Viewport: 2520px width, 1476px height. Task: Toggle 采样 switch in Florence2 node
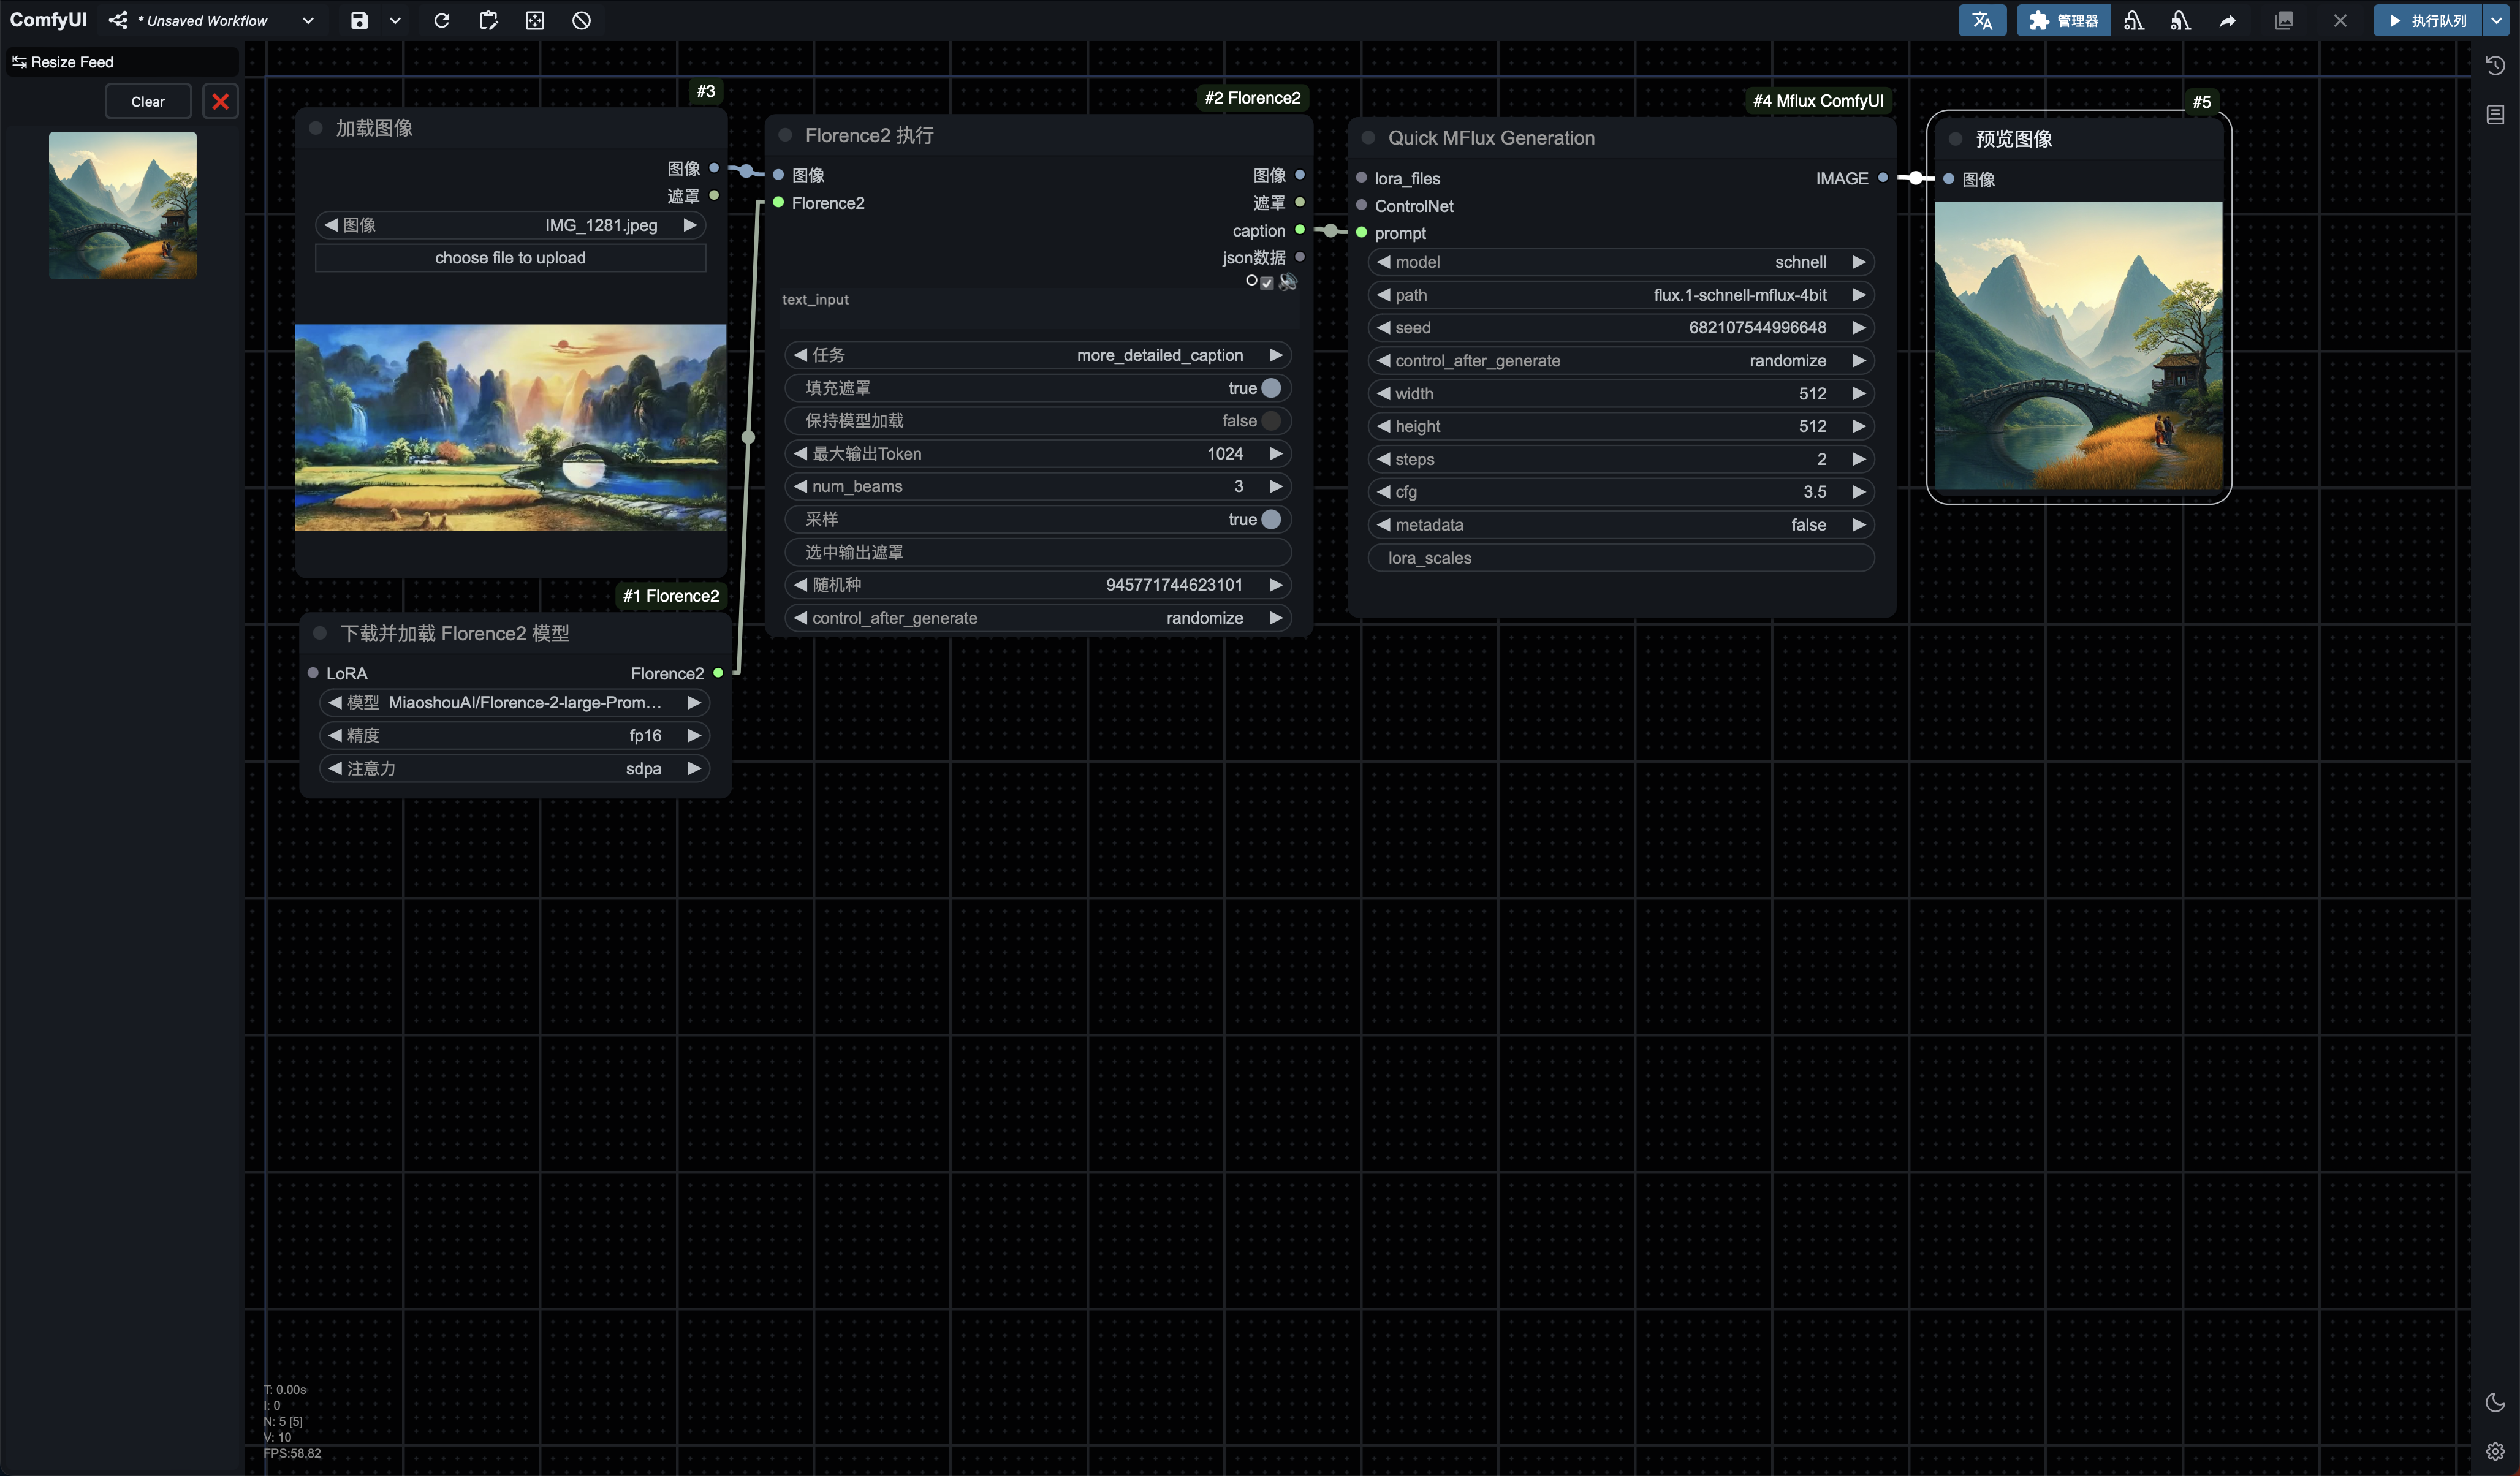click(x=1270, y=519)
